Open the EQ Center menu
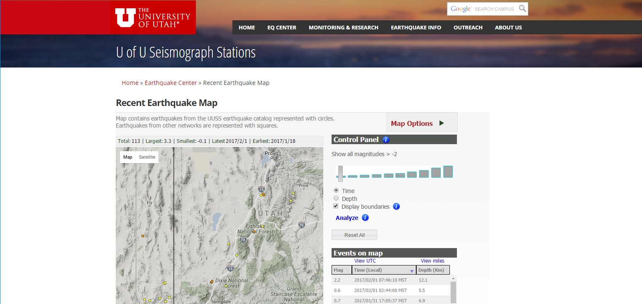Image resolution: width=642 pixels, height=304 pixels. point(282,27)
